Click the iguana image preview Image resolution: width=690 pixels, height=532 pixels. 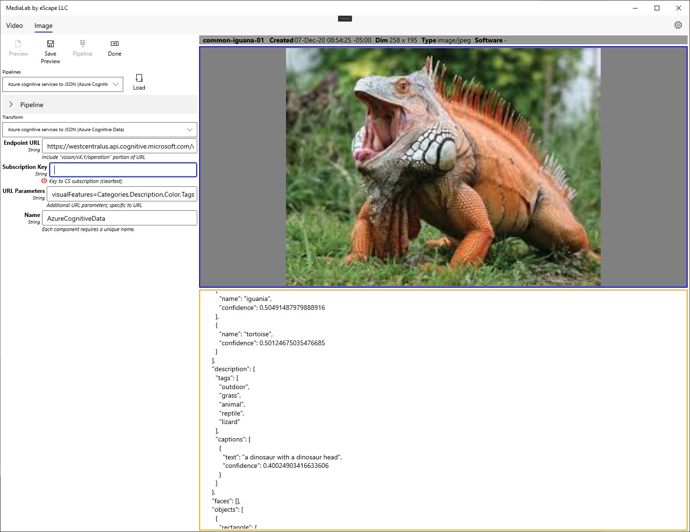(443, 167)
